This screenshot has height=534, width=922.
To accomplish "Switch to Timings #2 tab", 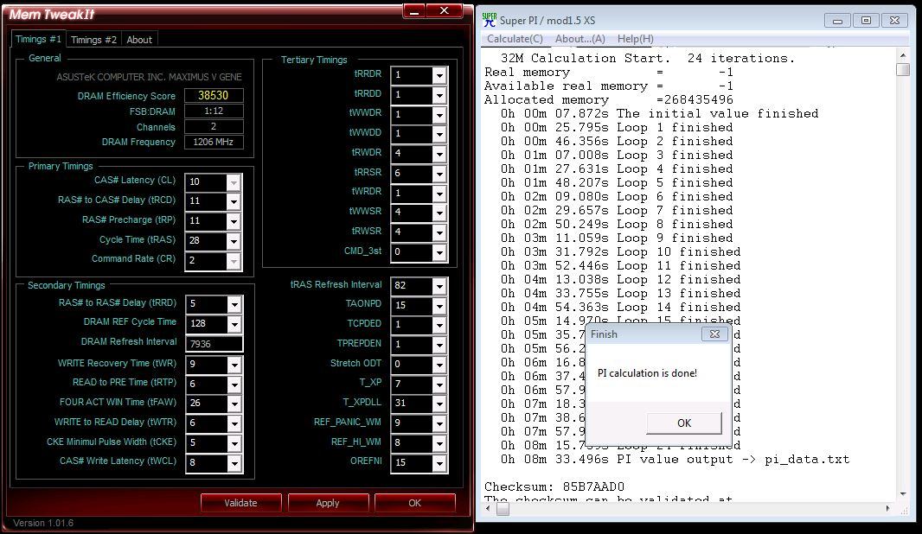I will [x=93, y=40].
